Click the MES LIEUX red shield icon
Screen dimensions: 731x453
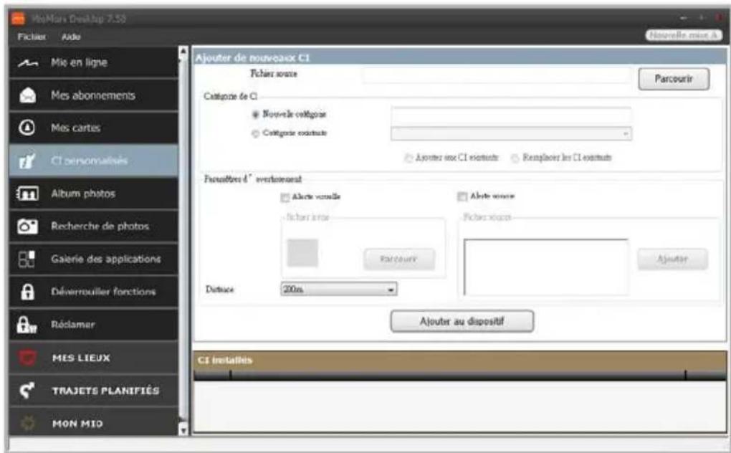click(x=27, y=358)
